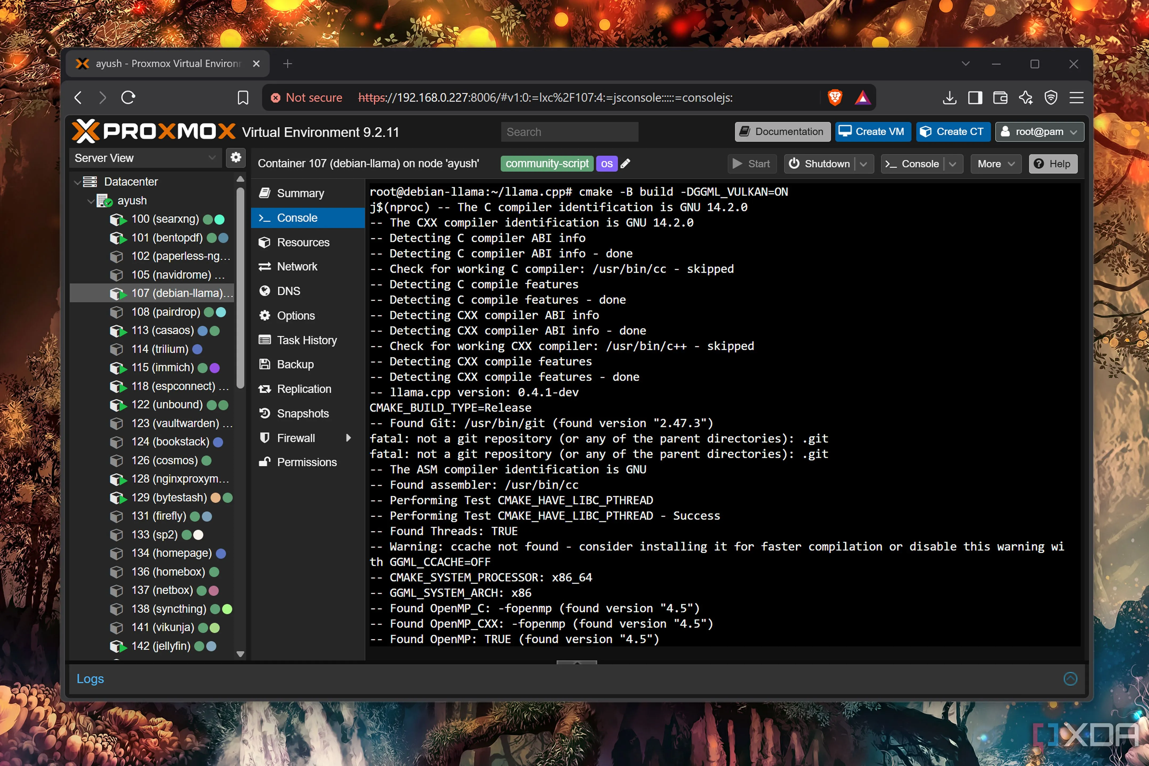Select the Console tab in the side menu
Image resolution: width=1149 pixels, height=766 pixels.
(308, 218)
